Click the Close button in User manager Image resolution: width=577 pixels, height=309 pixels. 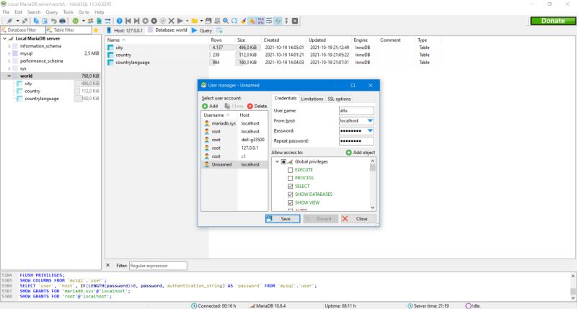click(358, 219)
